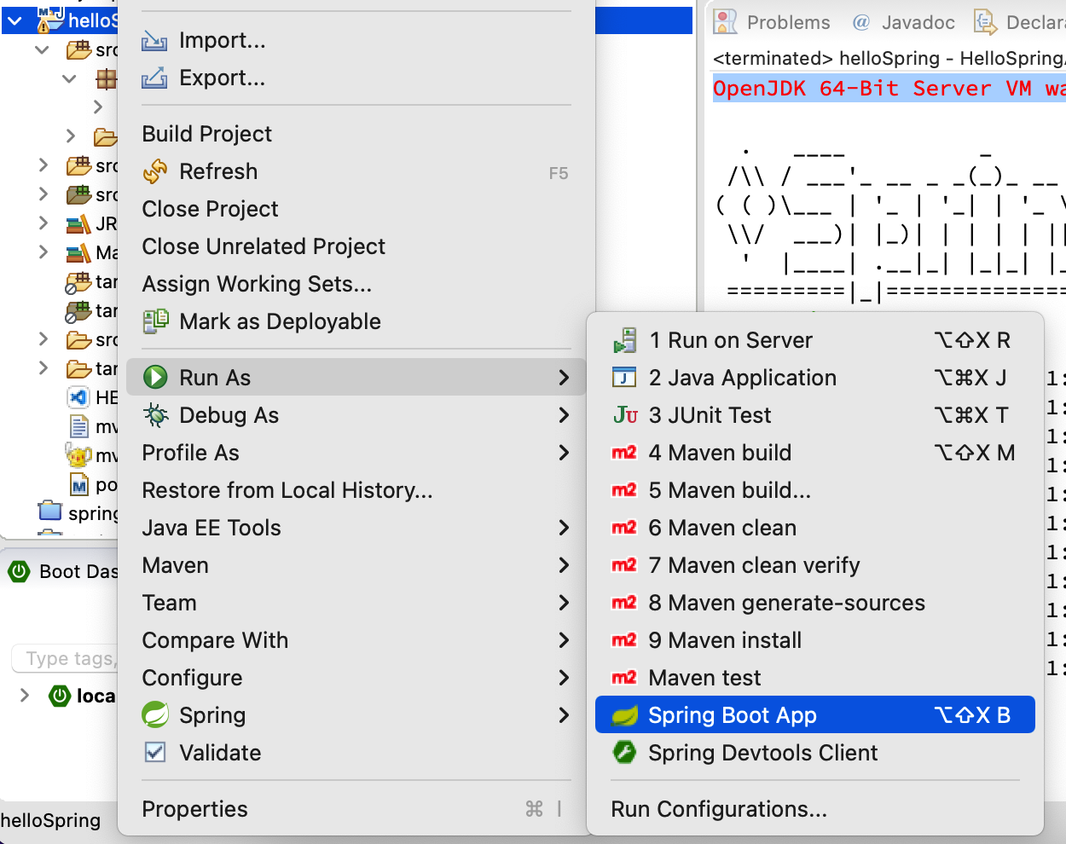Click the Type tags filter field

click(x=67, y=658)
